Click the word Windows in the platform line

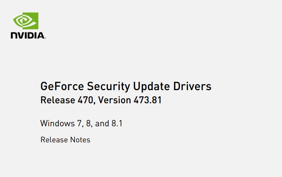coord(58,123)
